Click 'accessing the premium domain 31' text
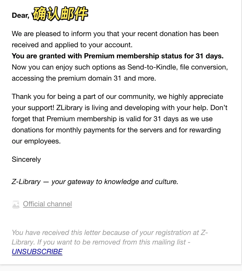The image size is (242, 271). point(66,78)
